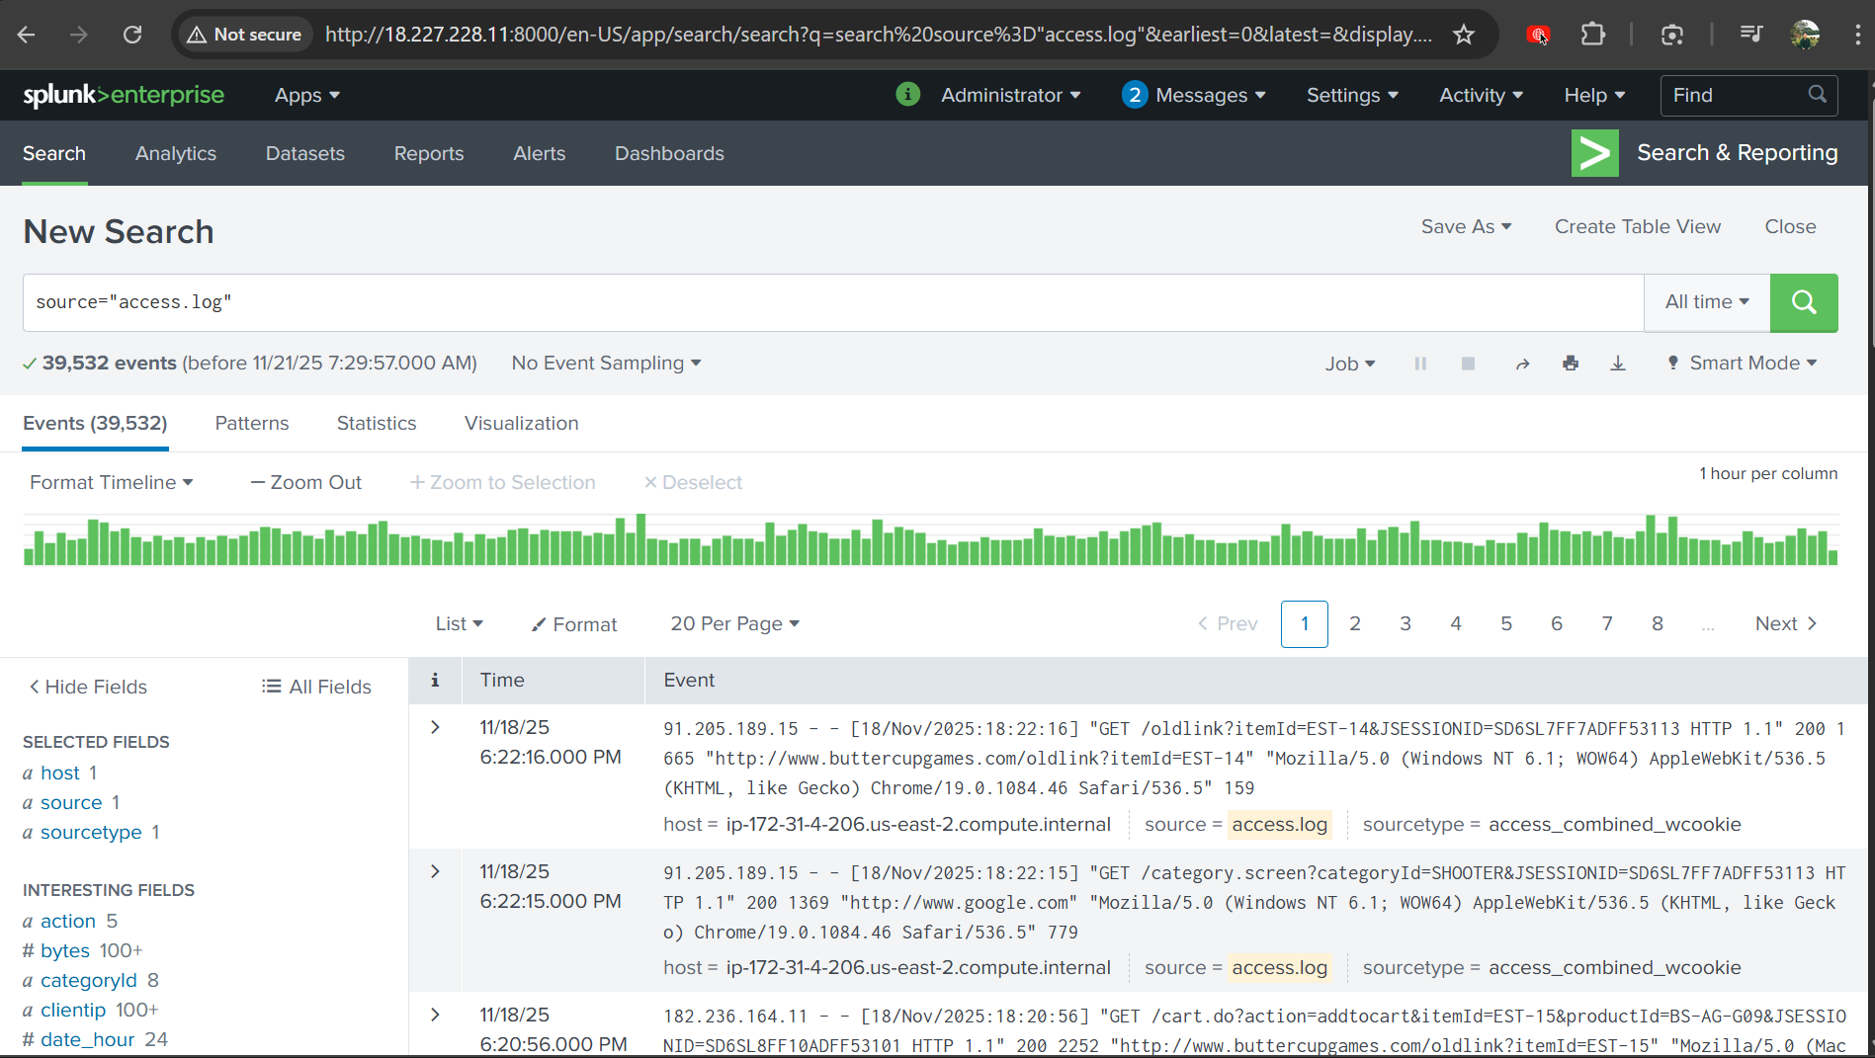Open the All time range picker

(x=1706, y=302)
